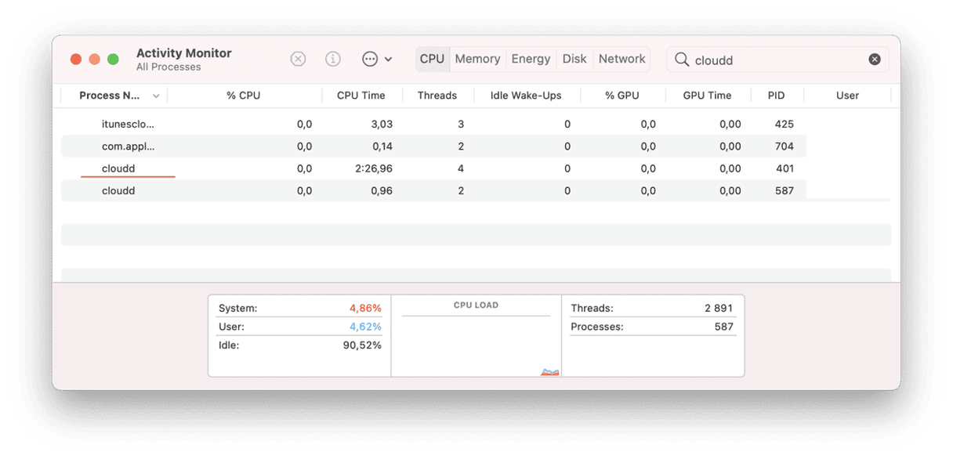Viewport: 953px width, 459px height.
Task: Click the stop process icon
Action: [x=298, y=60]
